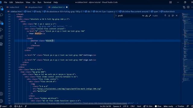
Task: Click the 1h 16m time tracker status
Action: (x=148, y=106)
